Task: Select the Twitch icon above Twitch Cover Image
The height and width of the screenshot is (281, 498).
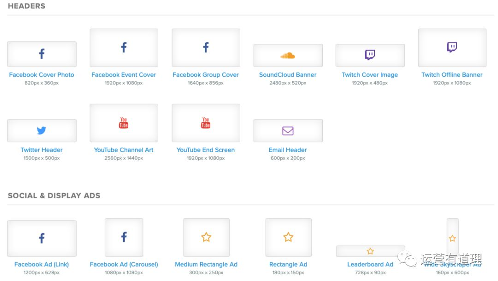Action: point(370,54)
